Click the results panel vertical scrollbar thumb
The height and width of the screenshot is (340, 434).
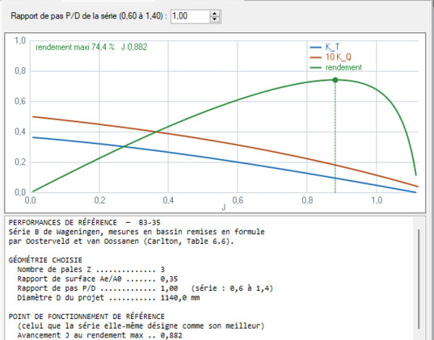click(419, 279)
